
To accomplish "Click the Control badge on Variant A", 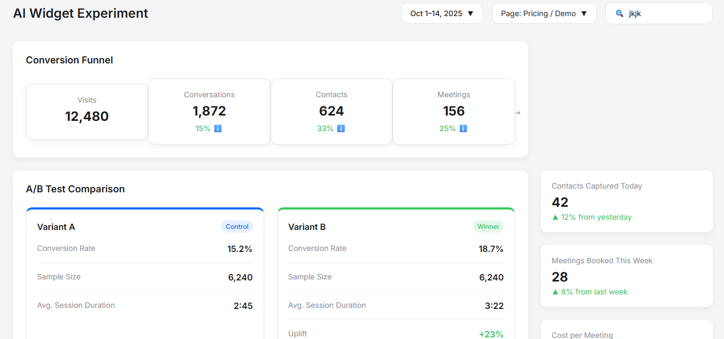I will pos(237,226).
